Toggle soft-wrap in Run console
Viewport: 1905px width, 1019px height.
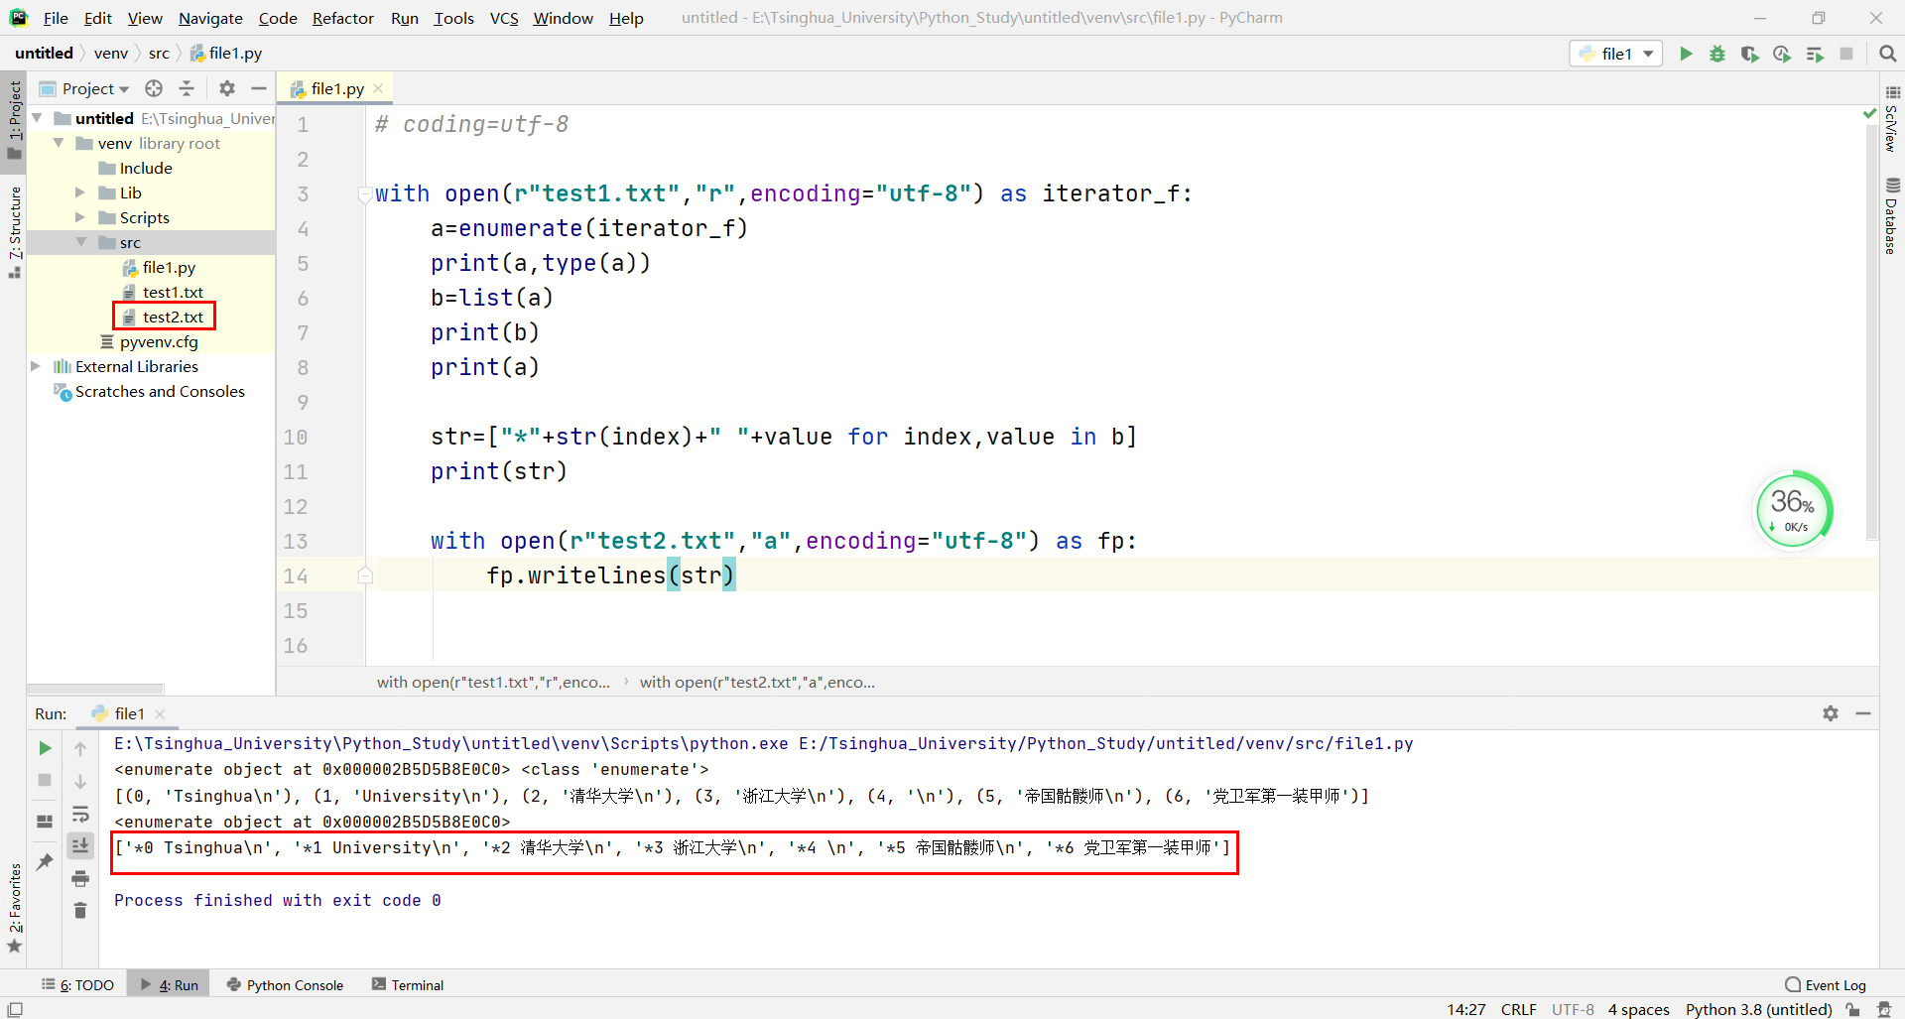[x=80, y=815]
